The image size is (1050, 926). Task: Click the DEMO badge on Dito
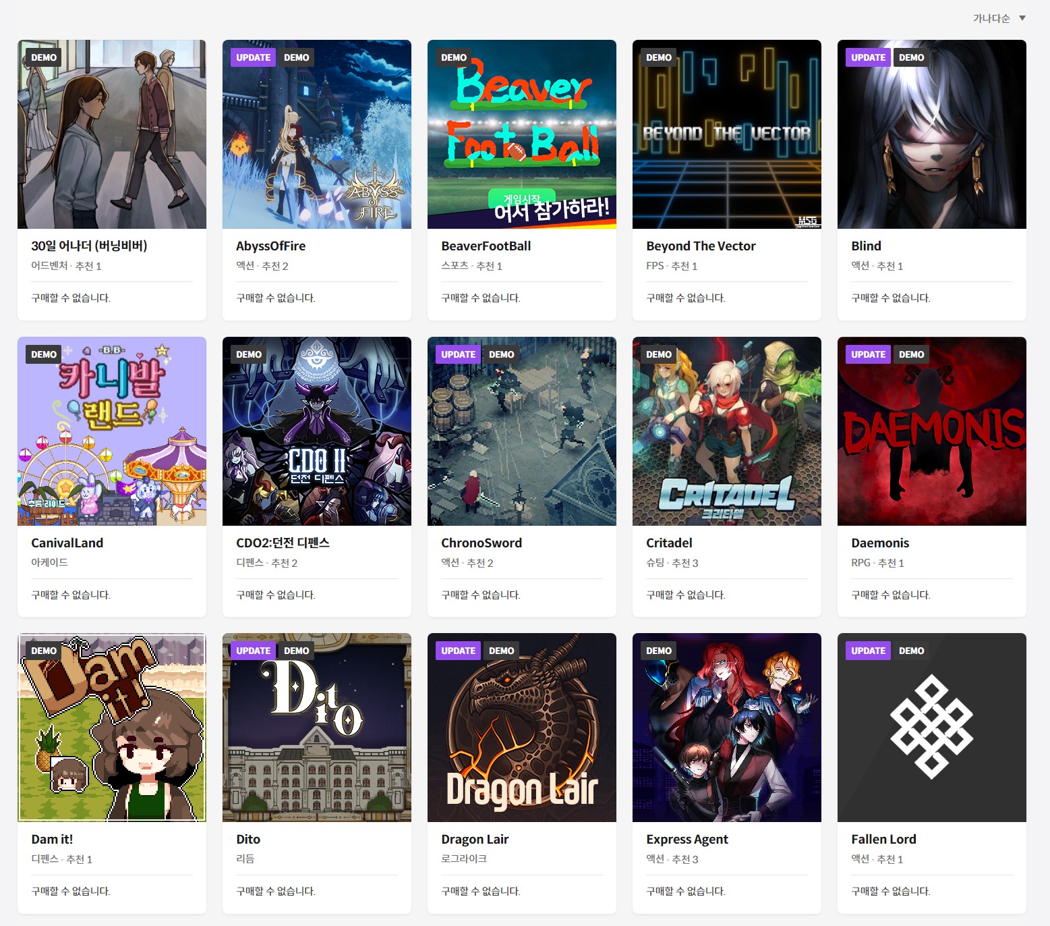click(297, 651)
